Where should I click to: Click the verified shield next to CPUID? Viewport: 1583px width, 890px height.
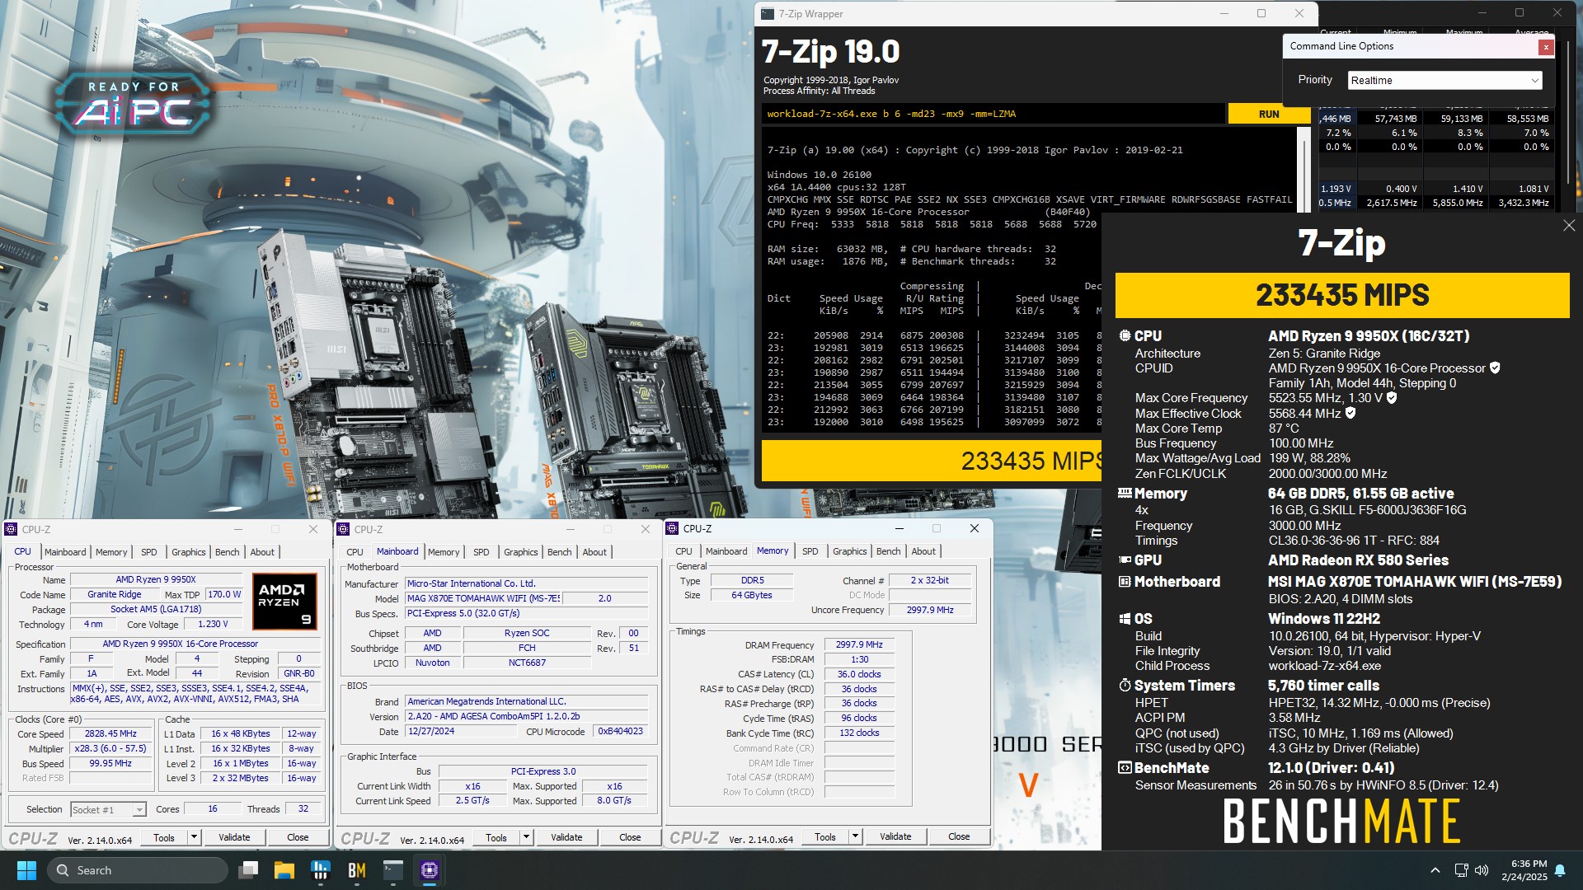[x=1495, y=368]
